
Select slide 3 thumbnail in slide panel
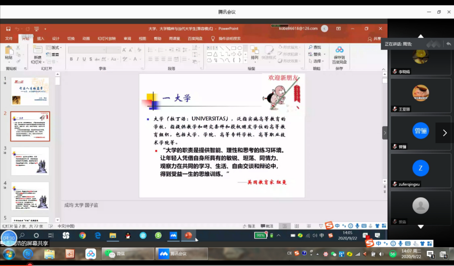30,161
